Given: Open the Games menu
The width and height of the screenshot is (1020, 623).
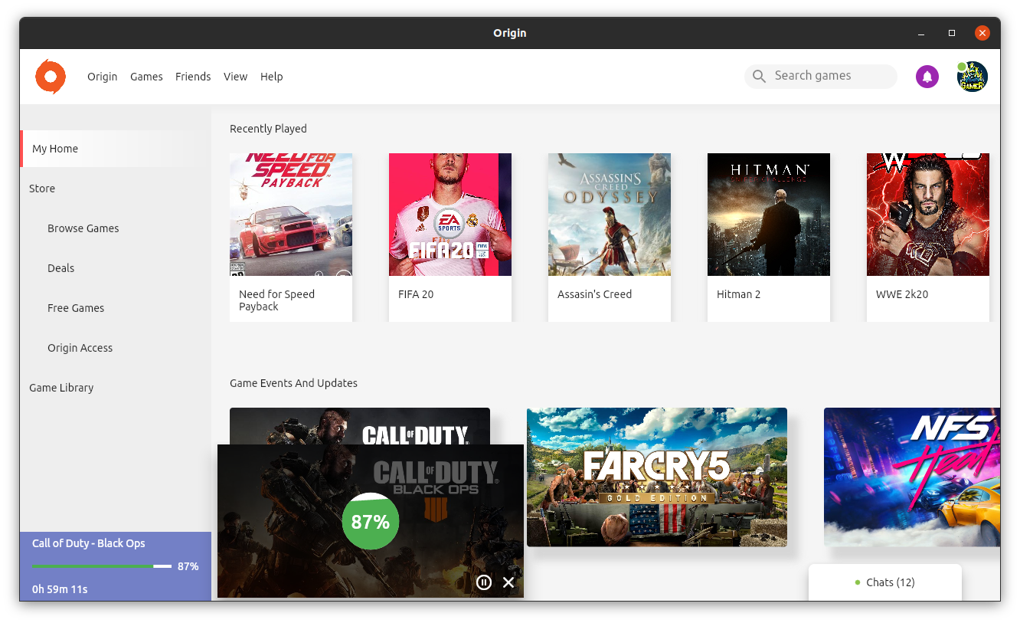Looking at the screenshot, I should [x=146, y=76].
